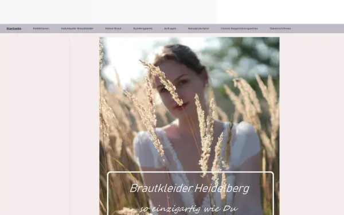Screen dimensions: 344x215
Task: Open the Datenschutz page link
Action: point(280,29)
